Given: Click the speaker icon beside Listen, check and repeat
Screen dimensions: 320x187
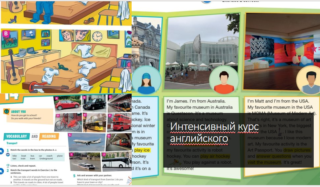Looking at the screenshot, I should [x=8, y=165].
